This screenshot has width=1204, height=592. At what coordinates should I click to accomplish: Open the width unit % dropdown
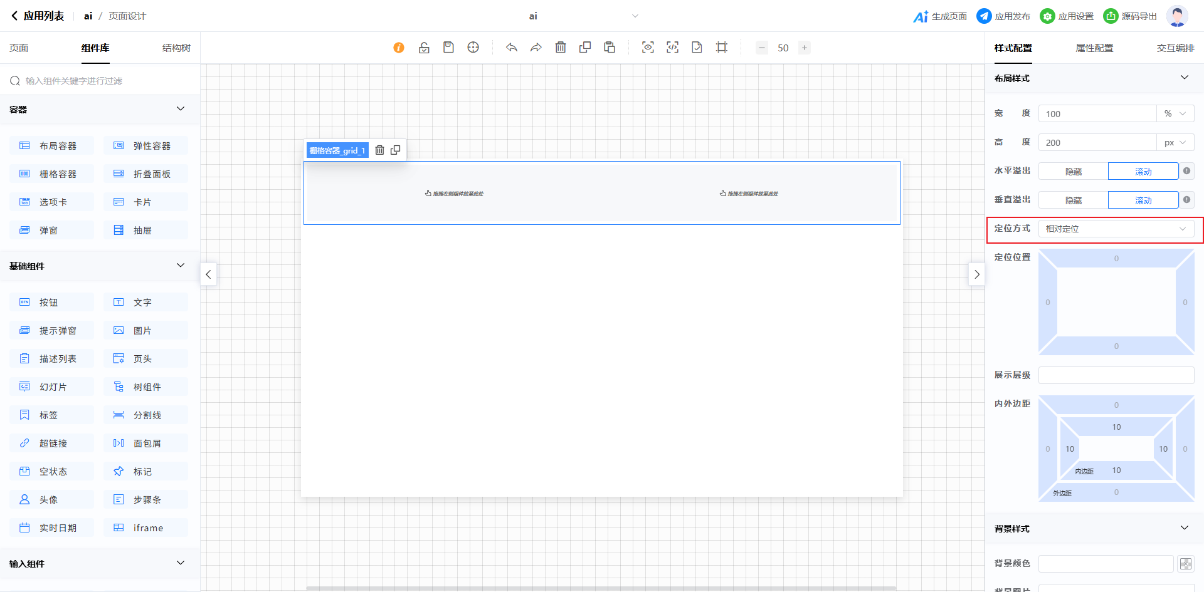click(1175, 114)
